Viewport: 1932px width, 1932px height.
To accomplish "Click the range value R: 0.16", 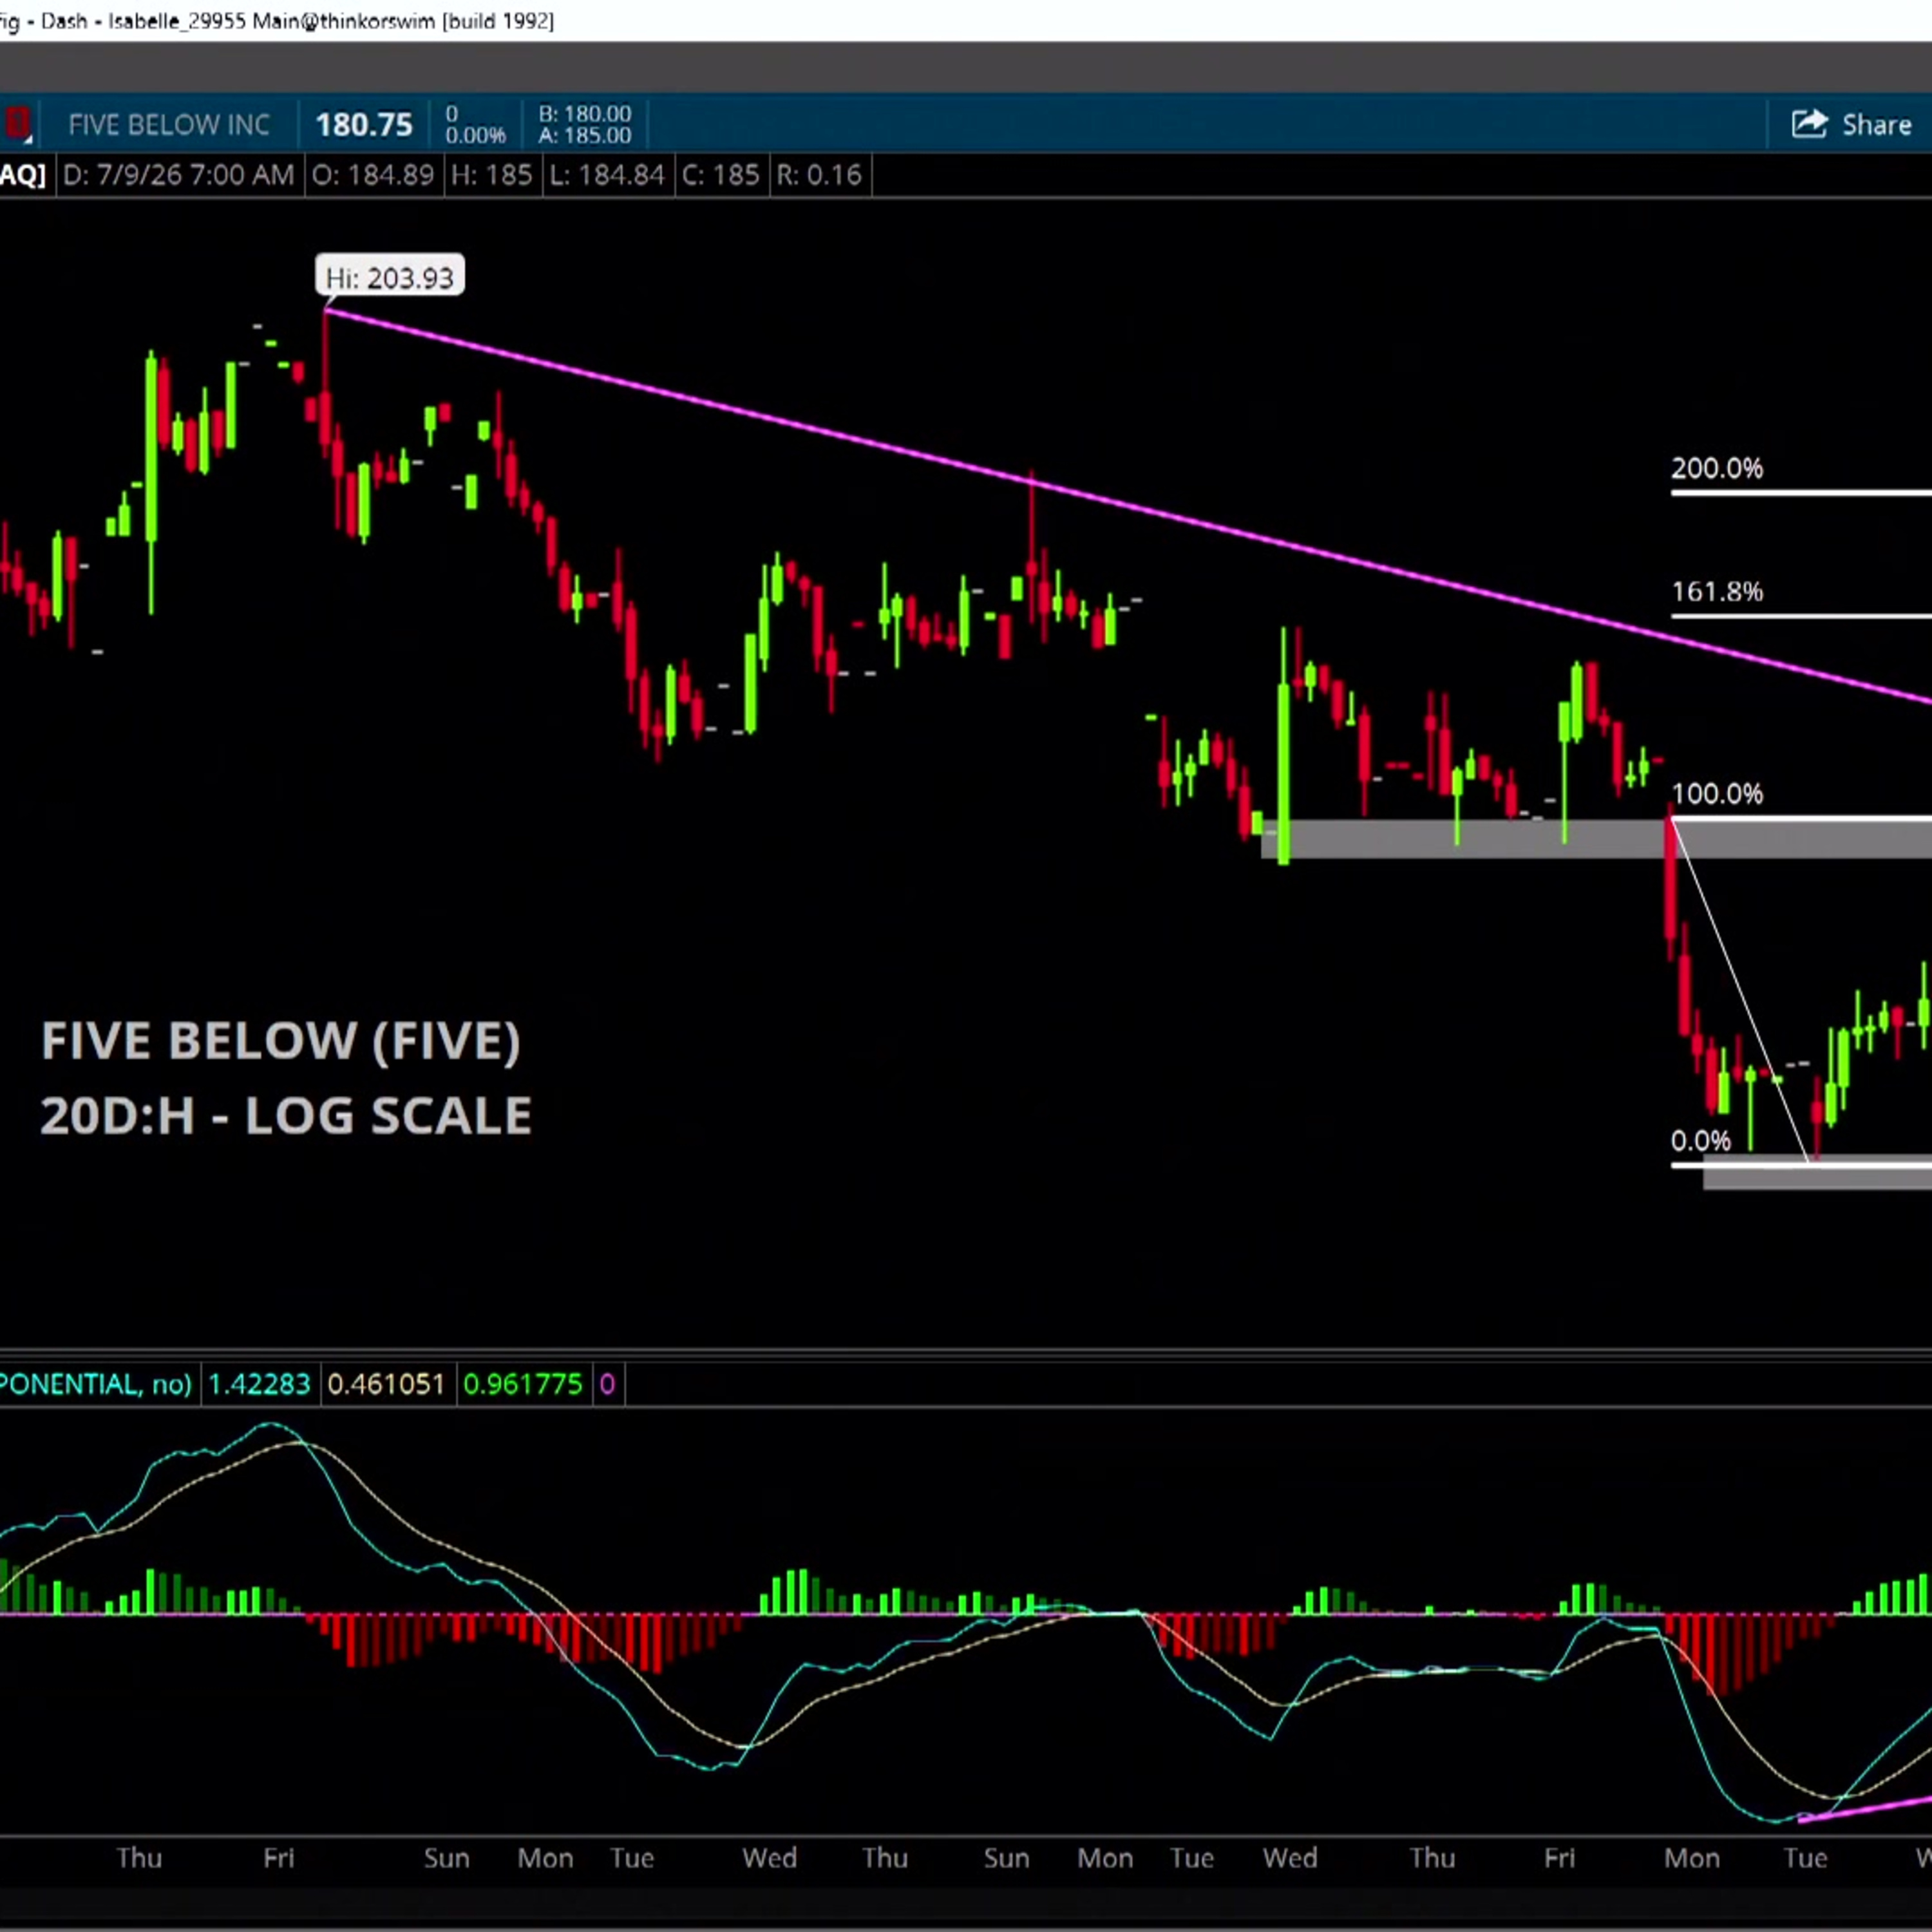I will coord(819,175).
